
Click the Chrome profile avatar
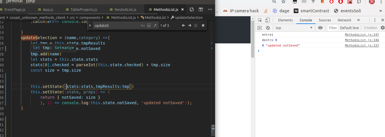pos(372,1)
